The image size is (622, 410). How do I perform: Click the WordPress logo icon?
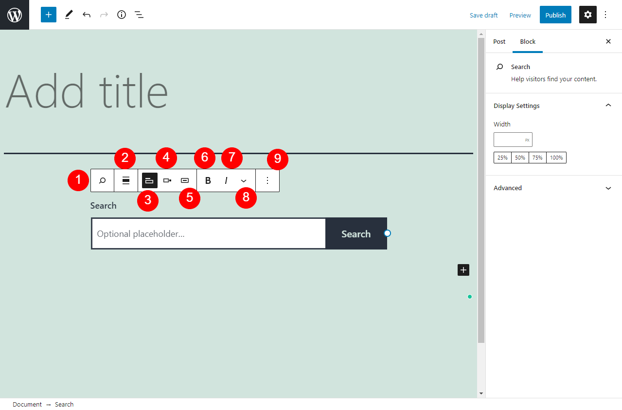(15, 15)
